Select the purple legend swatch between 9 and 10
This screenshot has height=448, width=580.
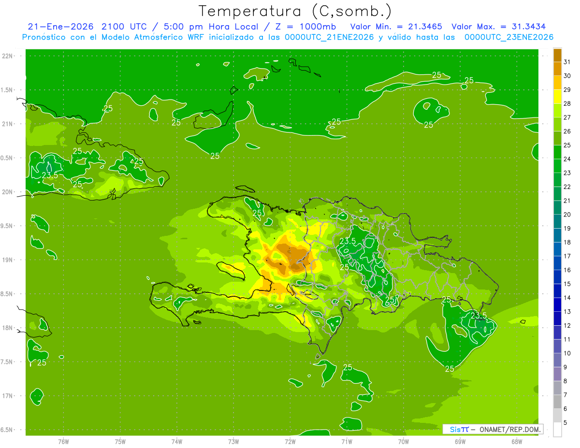pyautogui.click(x=557, y=360)
